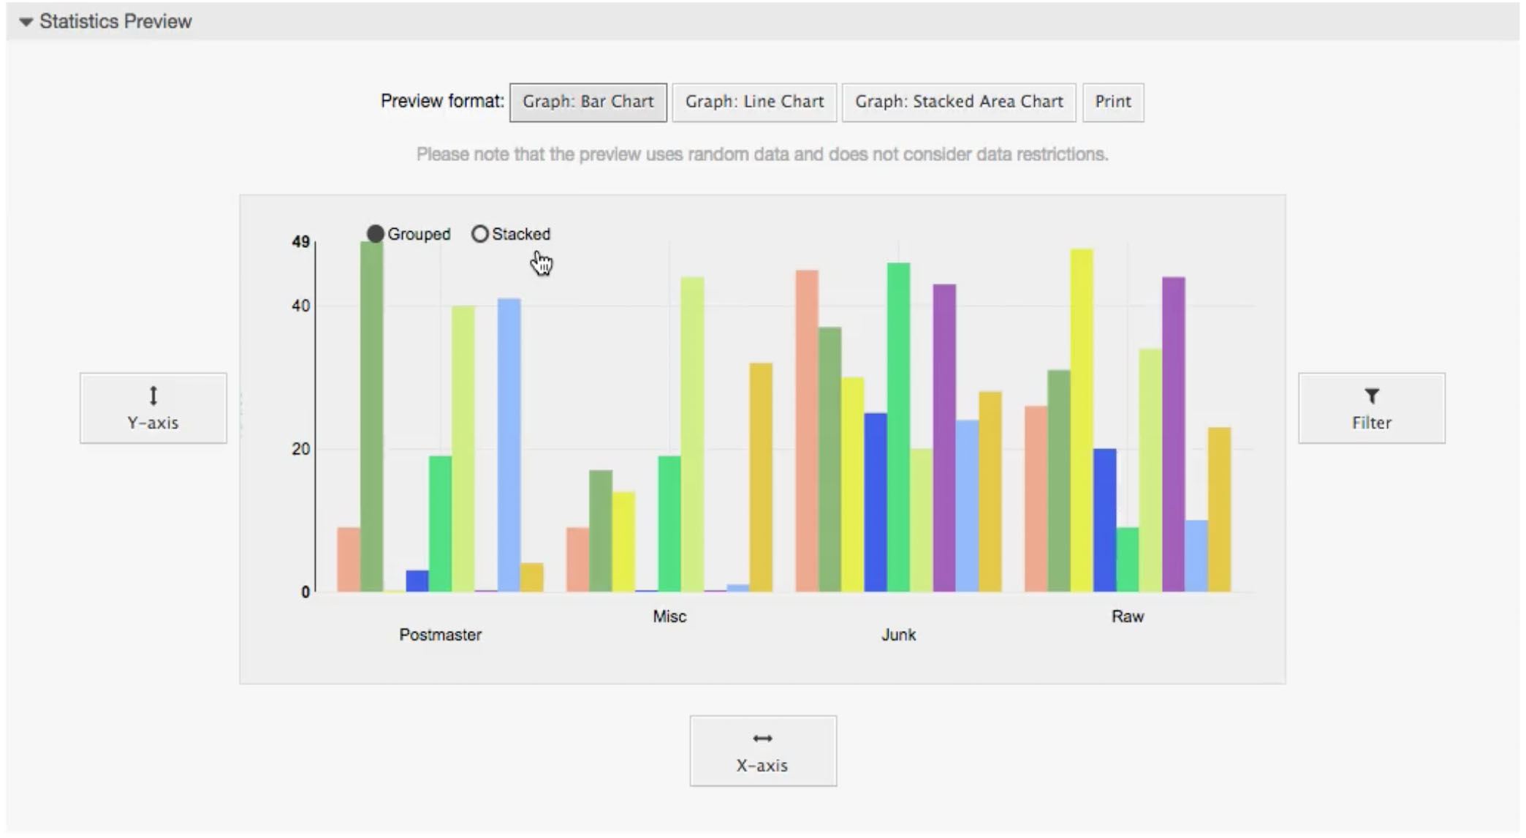The image size is (1526, 838).
Task: Click the purple bar in Junk group
Action: tap(944, 439)
